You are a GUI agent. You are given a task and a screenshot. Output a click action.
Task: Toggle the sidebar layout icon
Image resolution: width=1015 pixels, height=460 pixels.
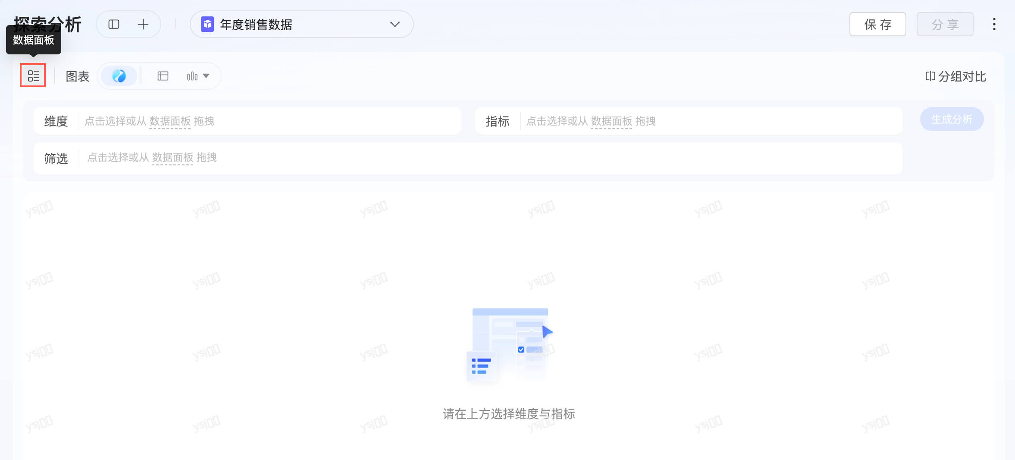(x=114, y=24)
